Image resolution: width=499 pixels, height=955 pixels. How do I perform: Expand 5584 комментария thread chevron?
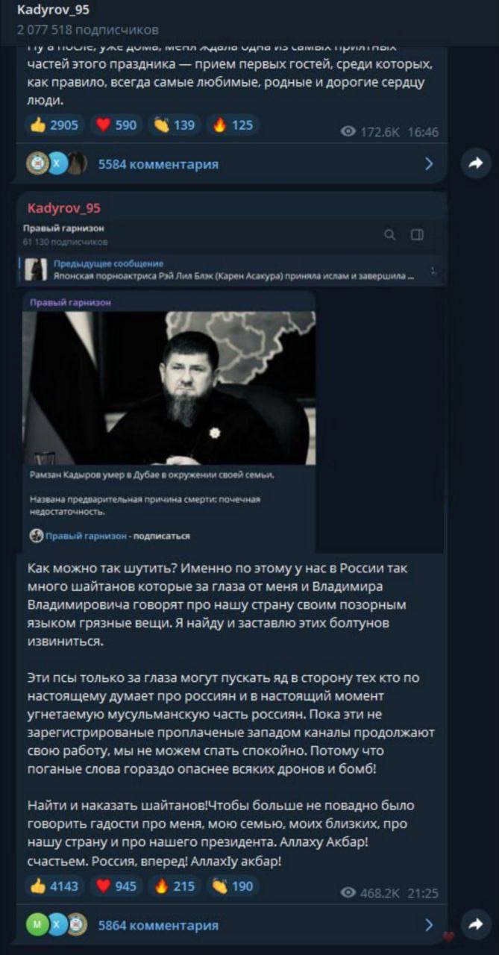click(x=429, y=163)
